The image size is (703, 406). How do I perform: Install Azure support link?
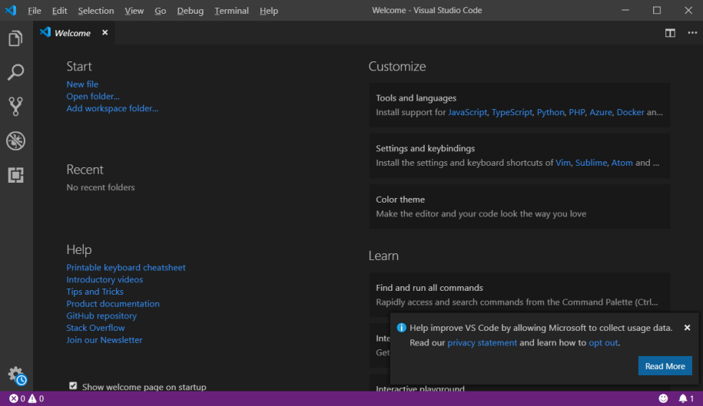click(601, 112)
